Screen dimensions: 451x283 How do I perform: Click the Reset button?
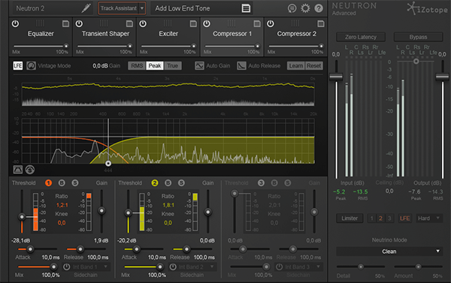click(x=313, y=66)
